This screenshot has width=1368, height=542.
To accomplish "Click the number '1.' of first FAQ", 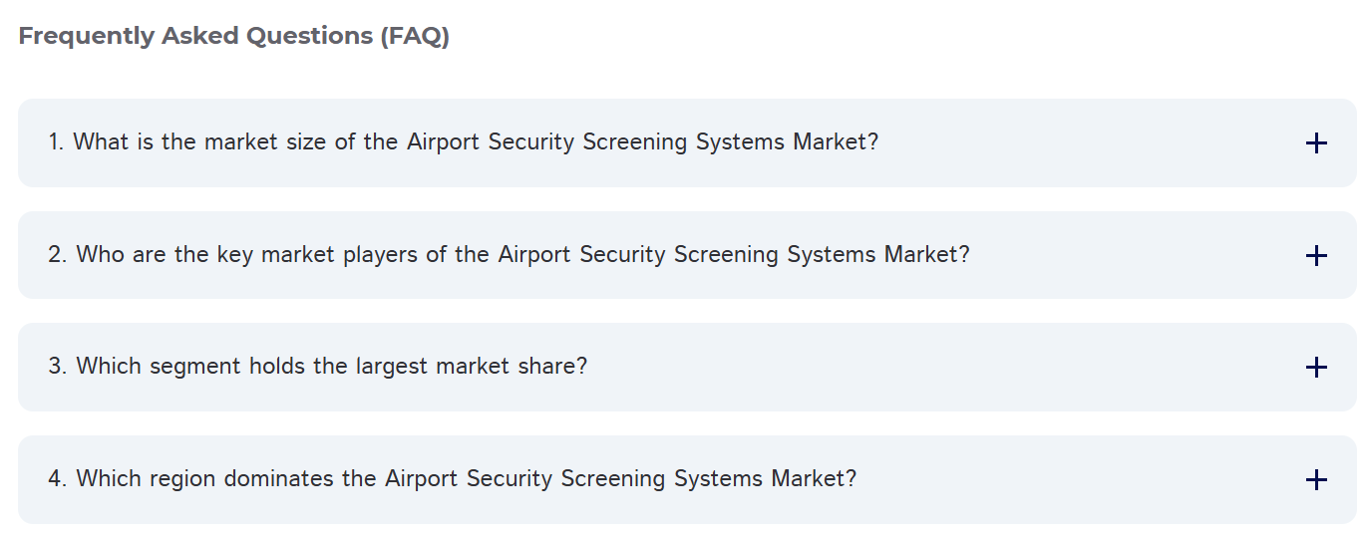I will [x=56, y=142].
